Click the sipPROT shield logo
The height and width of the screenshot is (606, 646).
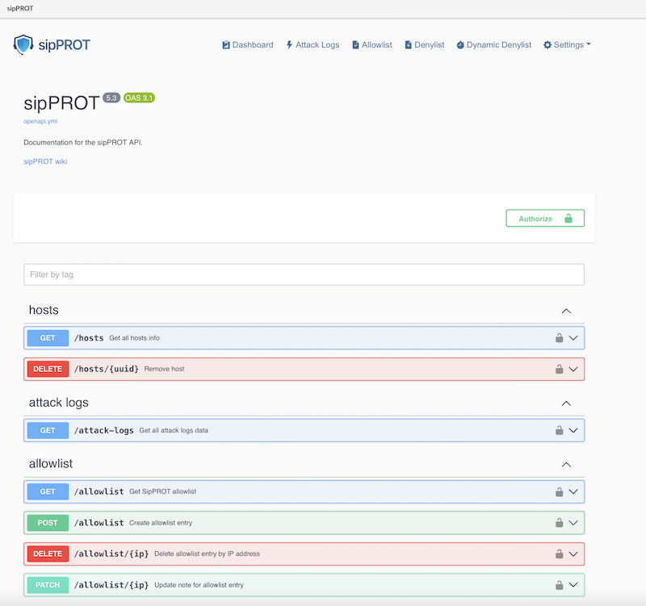pos(23,44)
